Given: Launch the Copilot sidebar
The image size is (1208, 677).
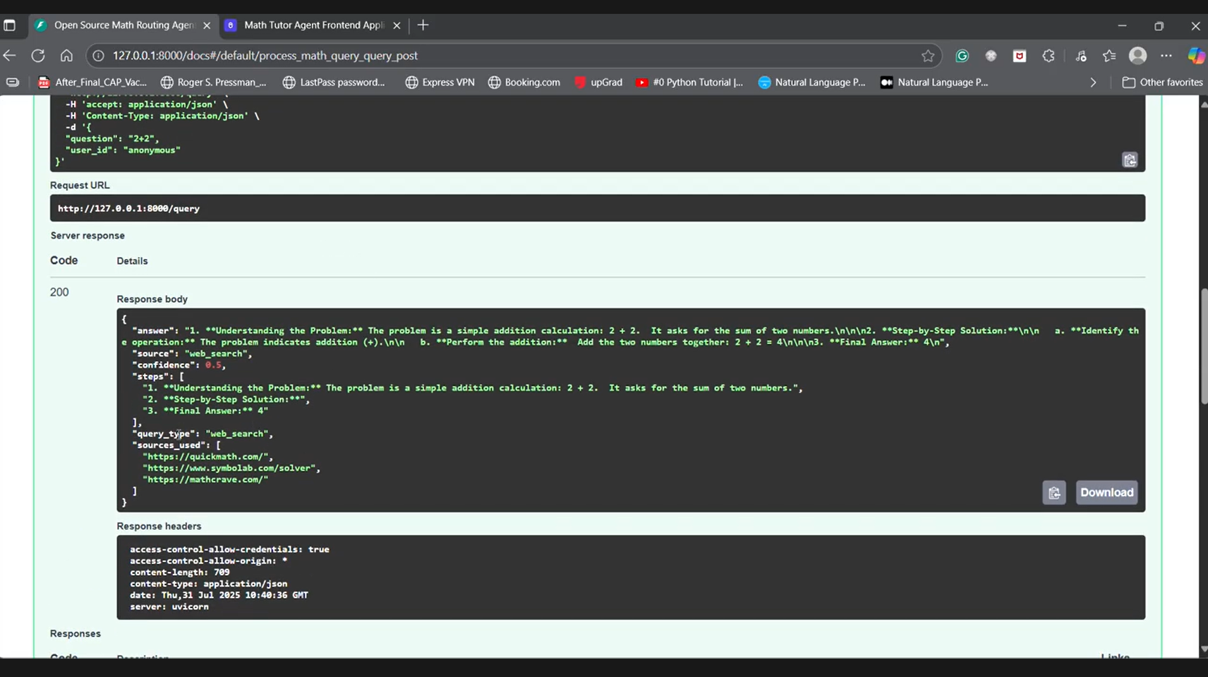Looking at the screenshot, I should click(1196, 56).
